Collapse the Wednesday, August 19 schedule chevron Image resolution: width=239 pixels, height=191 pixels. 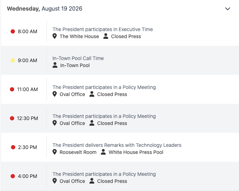[228, 9]
